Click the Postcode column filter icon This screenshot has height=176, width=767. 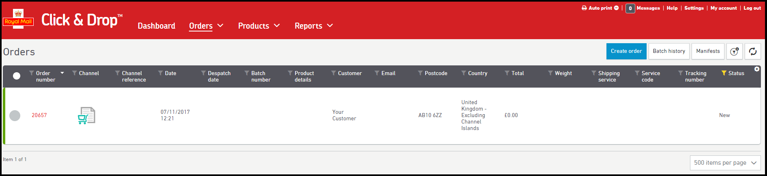click(x=420, y=73)
